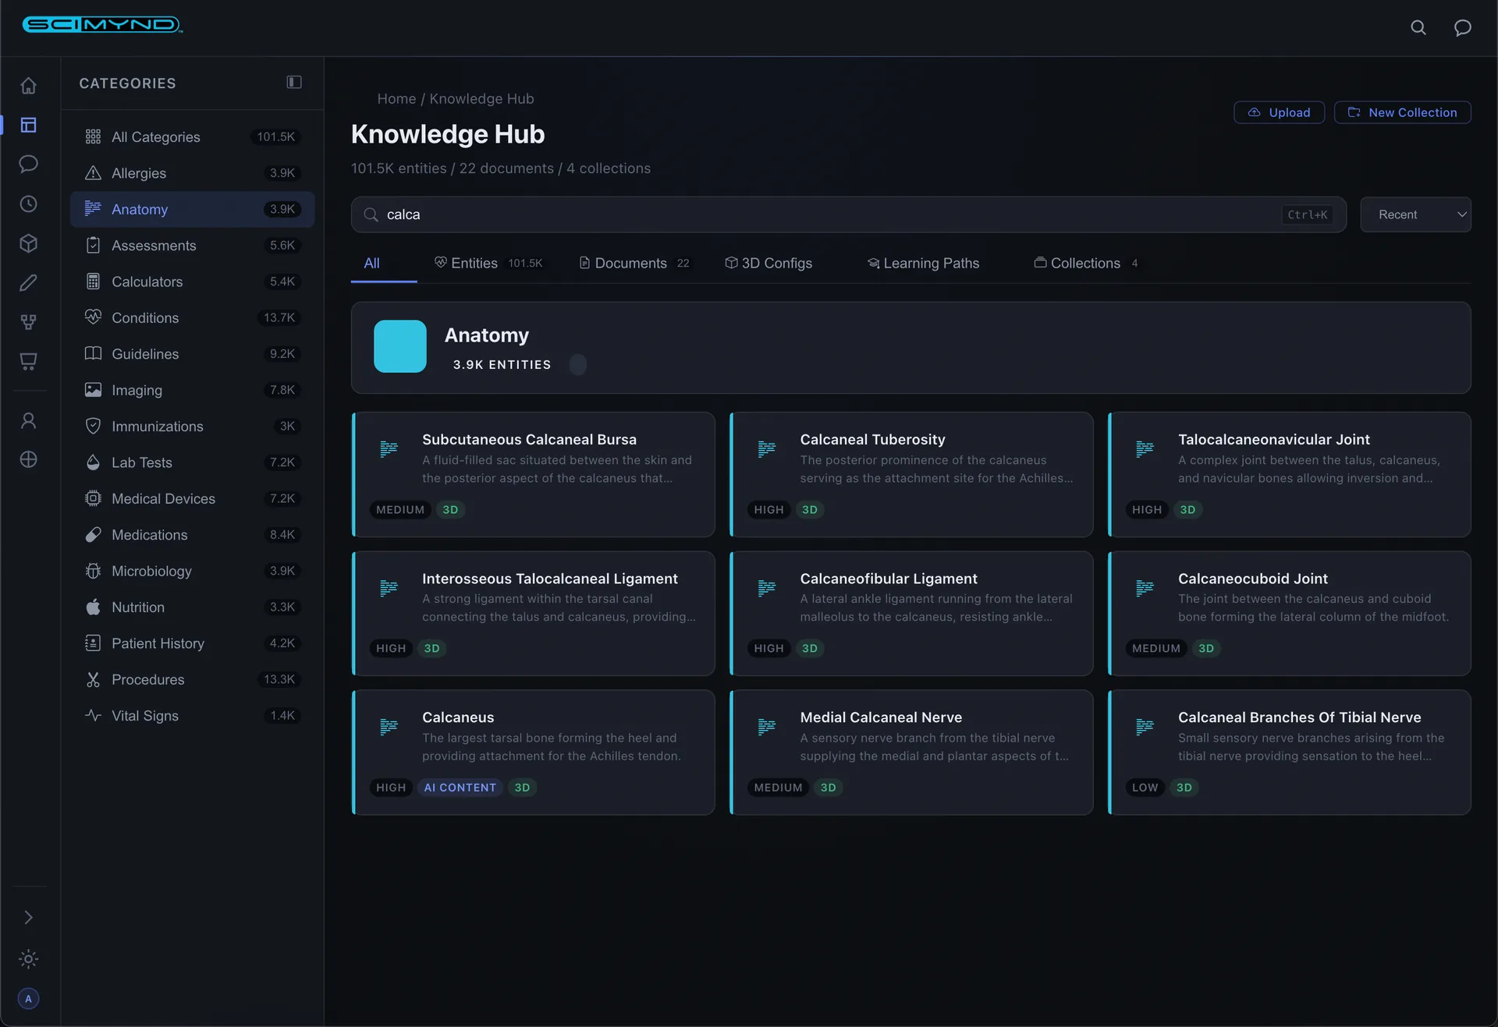
Task: Click the New Collection button
Action: (x=1403, y=112)
